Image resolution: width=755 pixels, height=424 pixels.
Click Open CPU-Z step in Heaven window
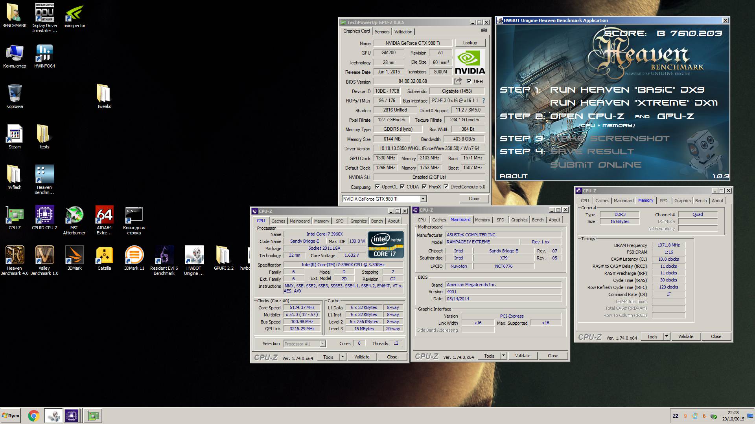587,116
